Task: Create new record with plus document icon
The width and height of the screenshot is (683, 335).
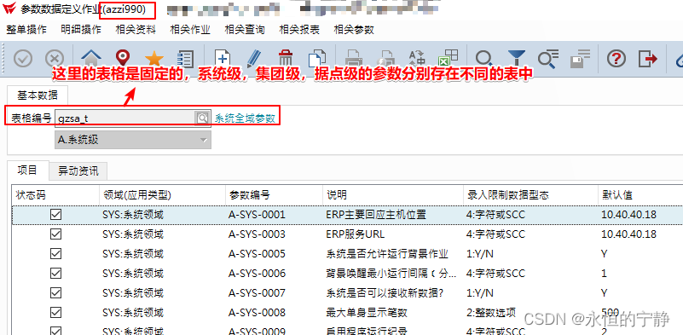Action: 223,58
